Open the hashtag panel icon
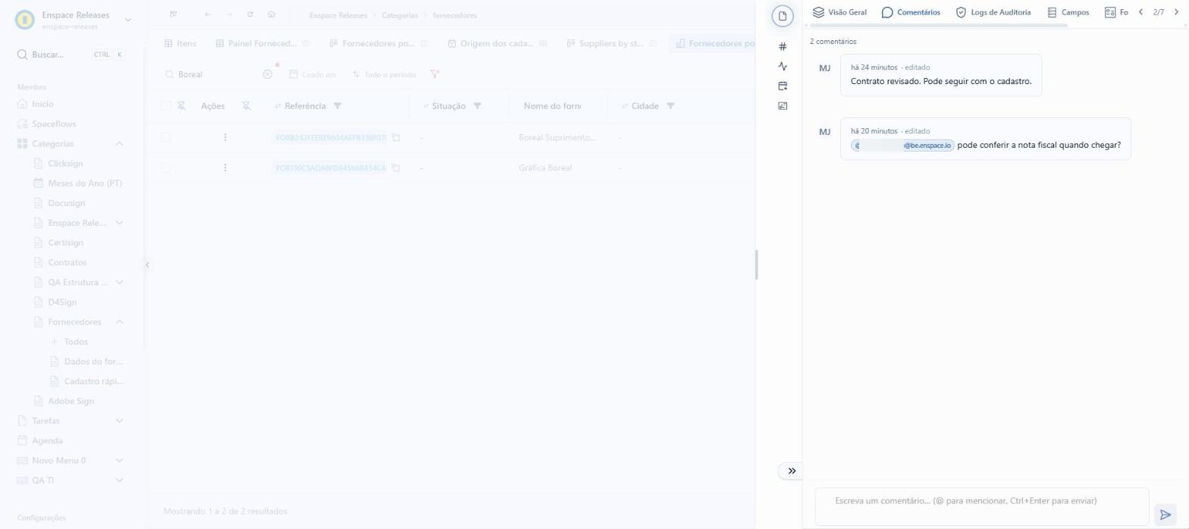 (783, 46)
